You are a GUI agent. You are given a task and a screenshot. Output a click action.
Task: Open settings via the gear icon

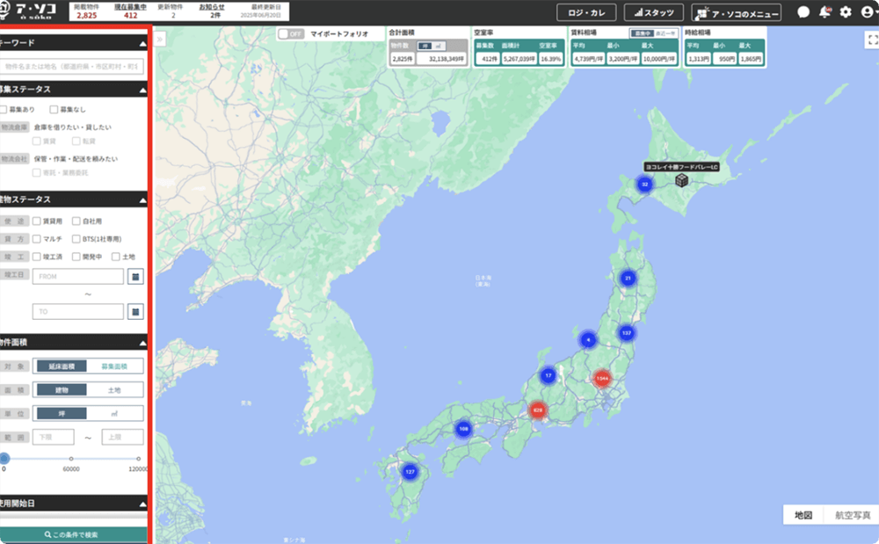coord(846,12)
